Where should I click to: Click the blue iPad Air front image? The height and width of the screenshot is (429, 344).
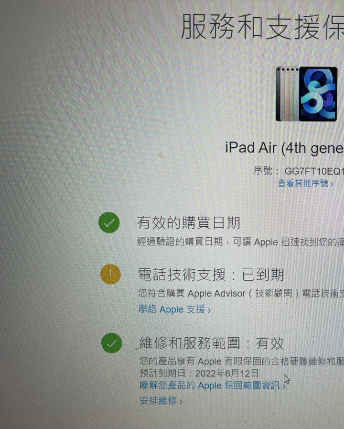tap(318, 94)
